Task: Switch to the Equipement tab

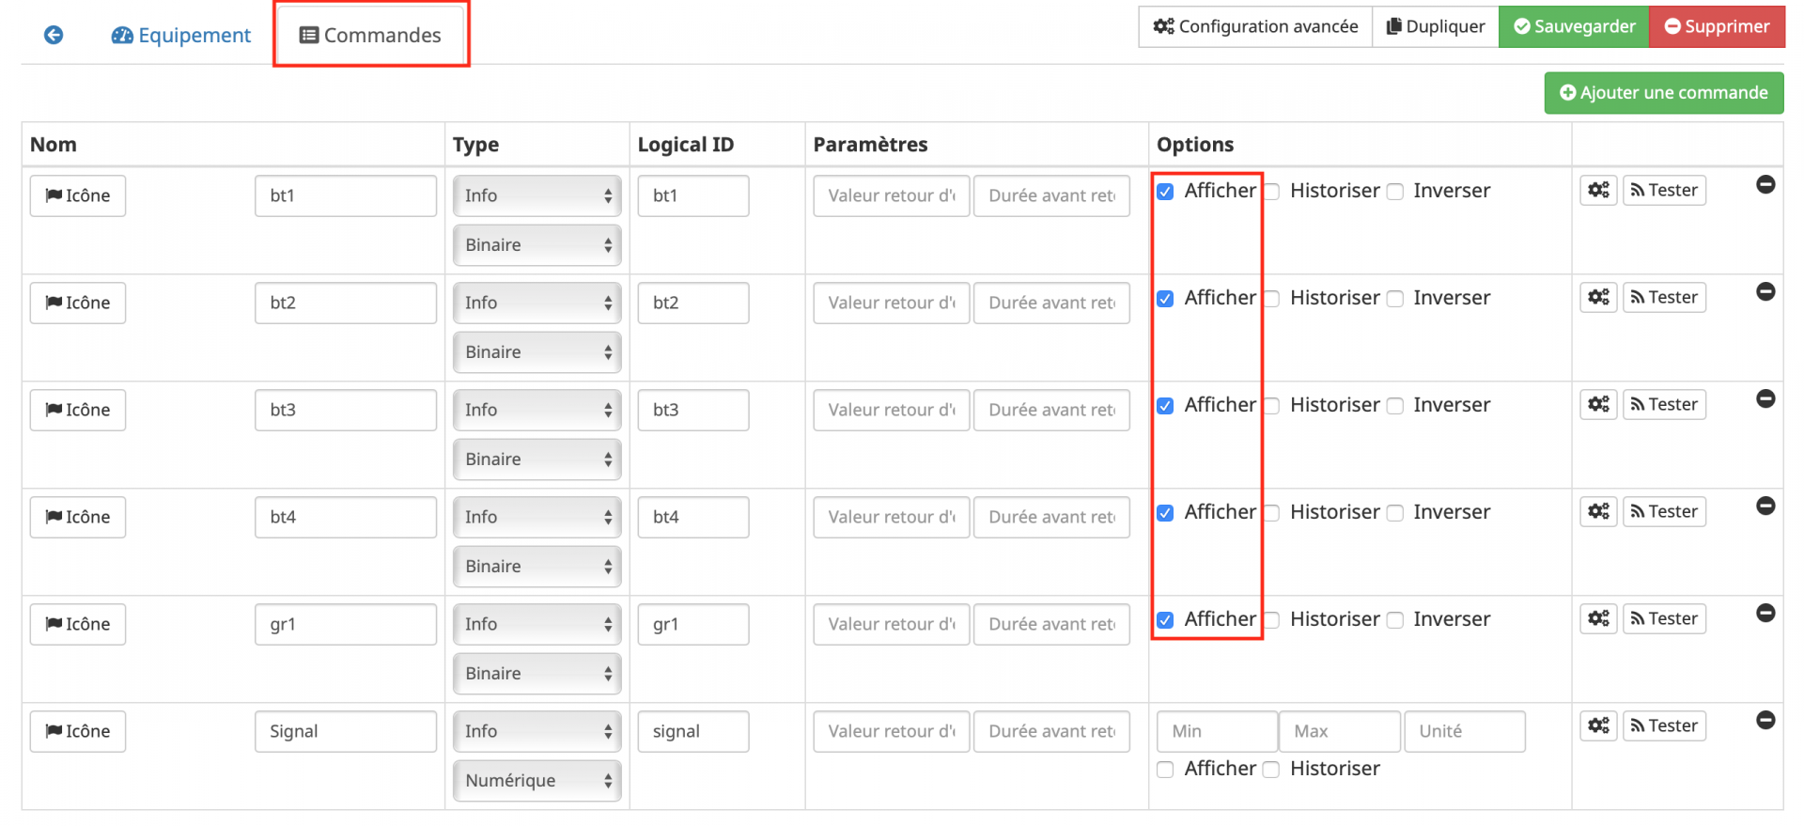Action: [181, 36]
